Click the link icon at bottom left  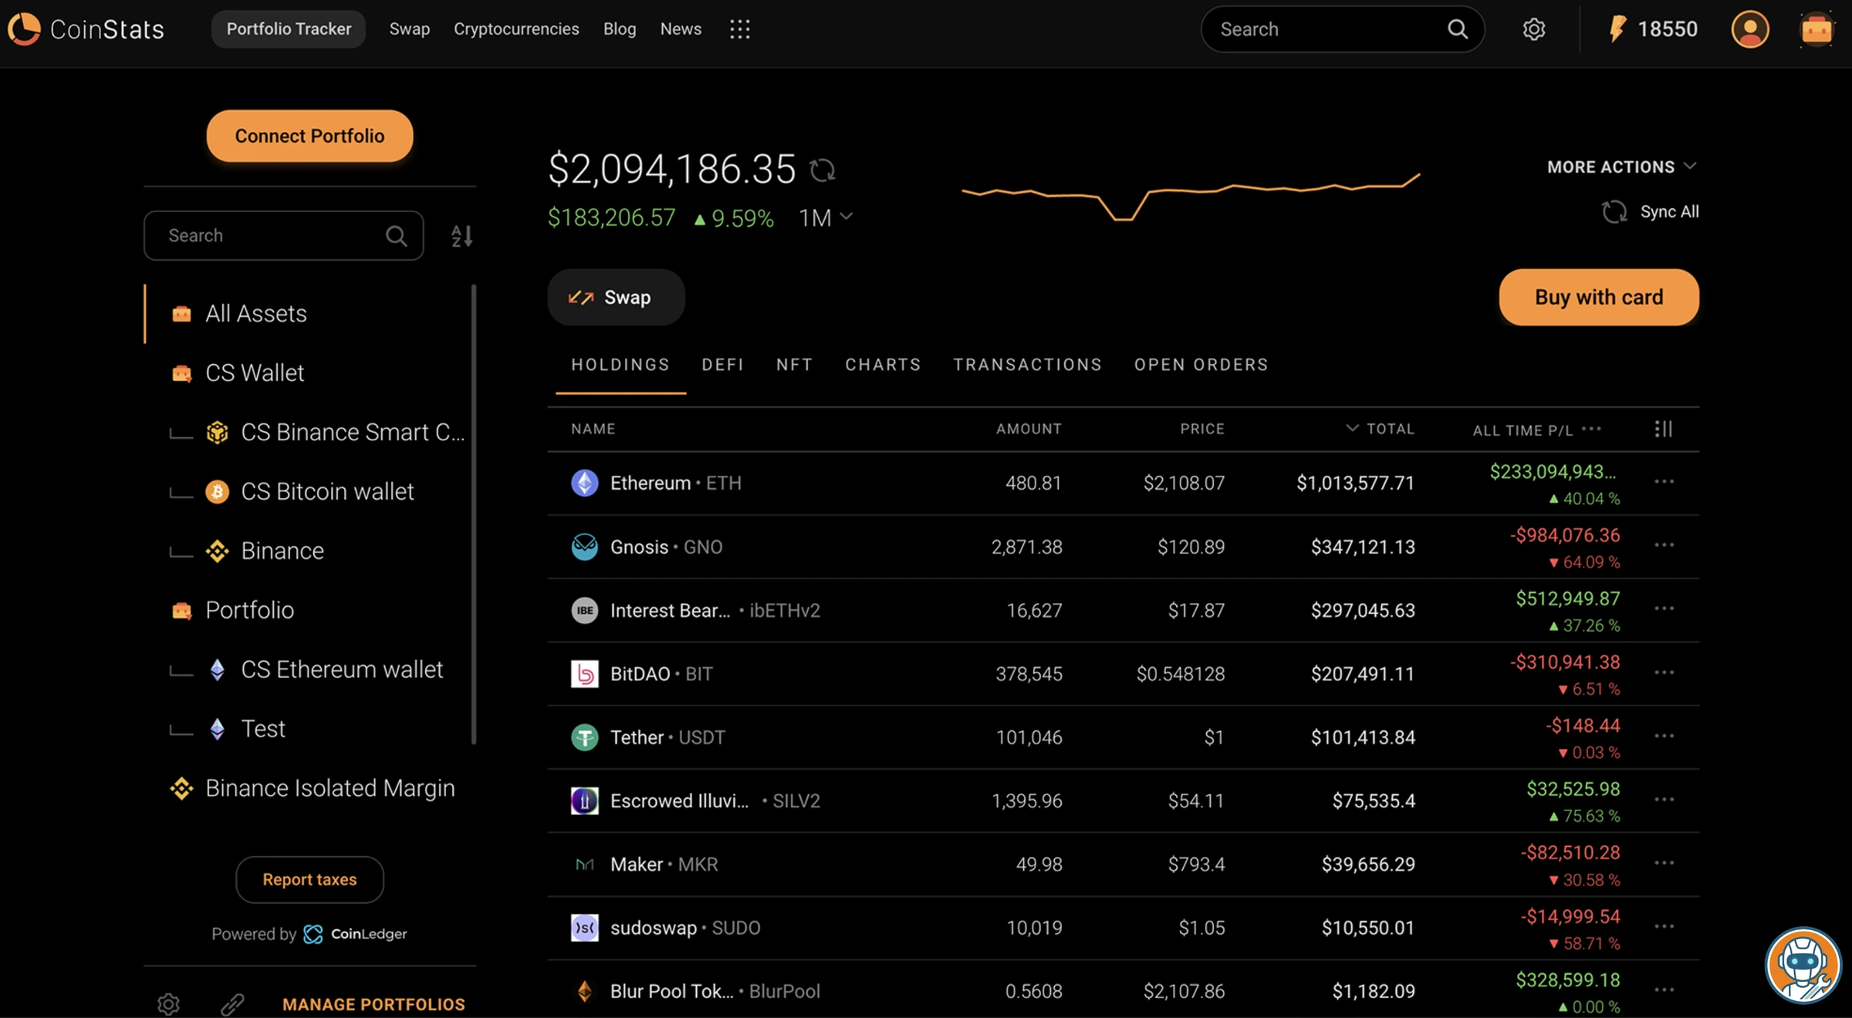coord(231,1003)
